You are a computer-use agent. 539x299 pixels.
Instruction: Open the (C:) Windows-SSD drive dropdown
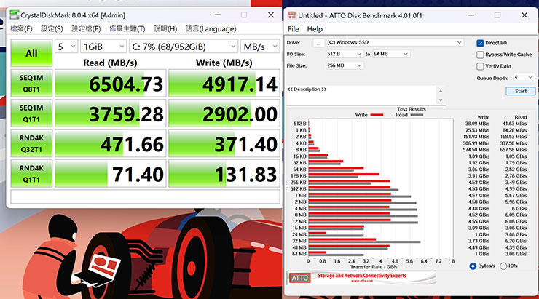pyautogui.click(x=395, y=43)
